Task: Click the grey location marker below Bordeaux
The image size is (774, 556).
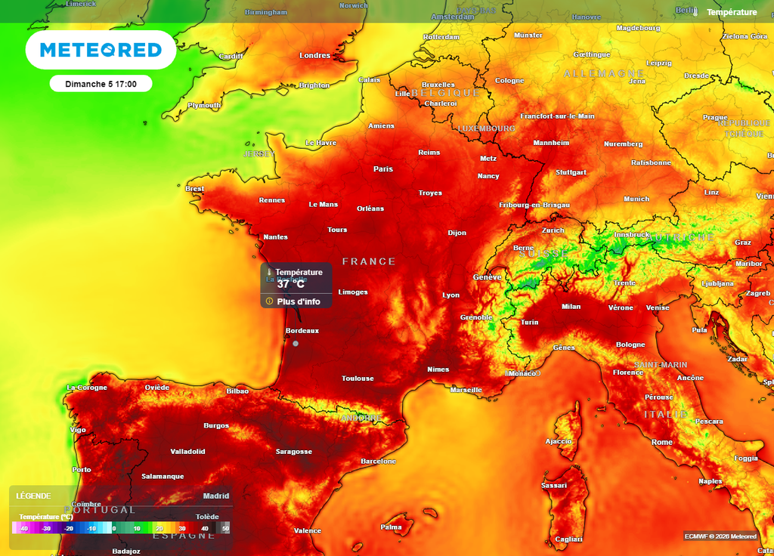Action: pyautogui.click(x=296, y=344)
